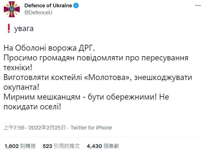Click the line На Оболоні ворожа ДРГ
This screenshot has width=206, height=151.
click(49, 48)
